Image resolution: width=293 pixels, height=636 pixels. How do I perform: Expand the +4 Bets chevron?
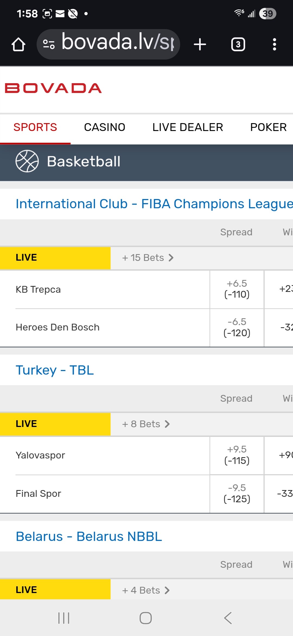167,590
